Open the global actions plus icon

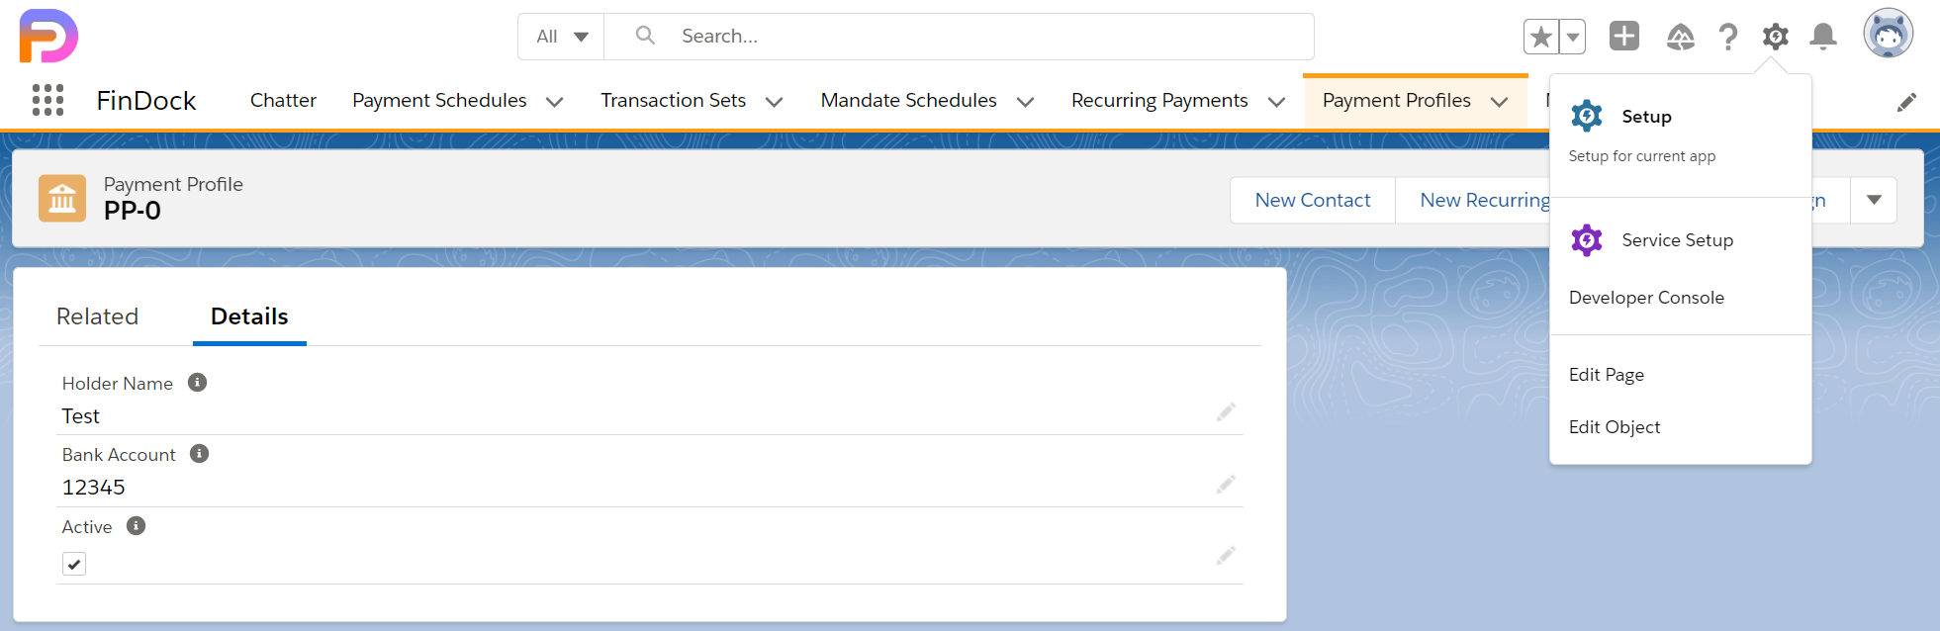(1623, 36)
